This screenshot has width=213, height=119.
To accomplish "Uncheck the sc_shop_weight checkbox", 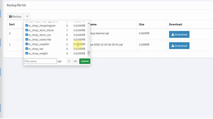I will point(27,53).
